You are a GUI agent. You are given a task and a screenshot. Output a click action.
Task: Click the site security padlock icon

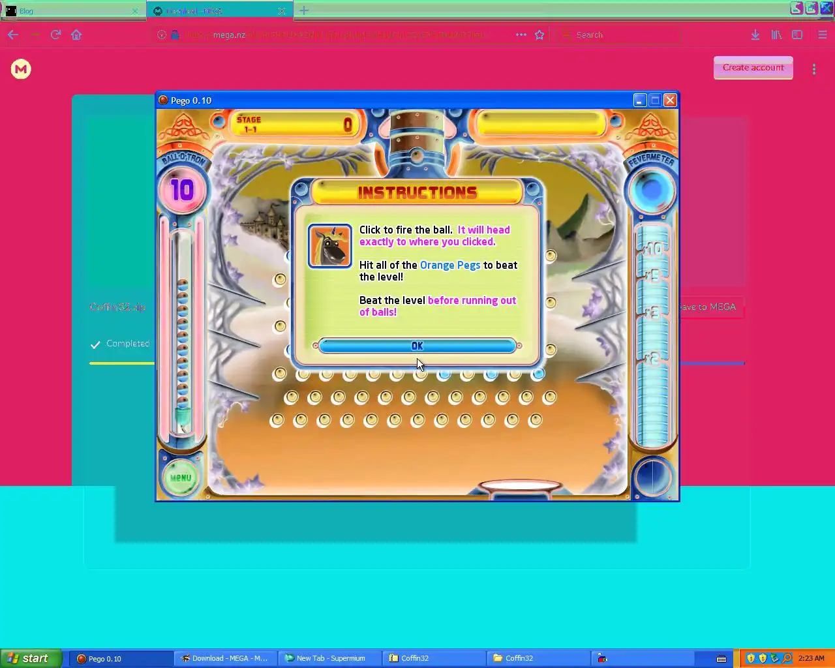tap(175, 35)
